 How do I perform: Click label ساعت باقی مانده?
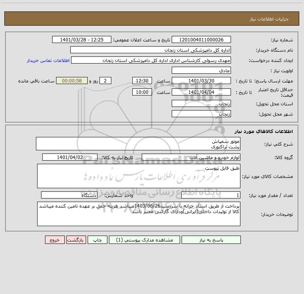pos(36,81)
